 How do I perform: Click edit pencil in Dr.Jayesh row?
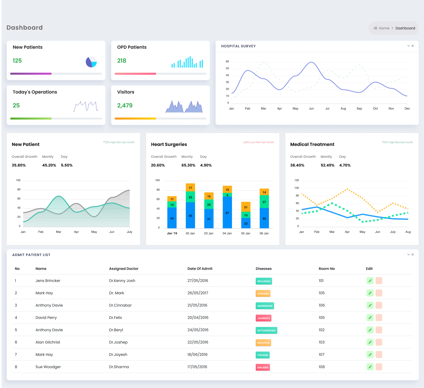click(370, 355)
